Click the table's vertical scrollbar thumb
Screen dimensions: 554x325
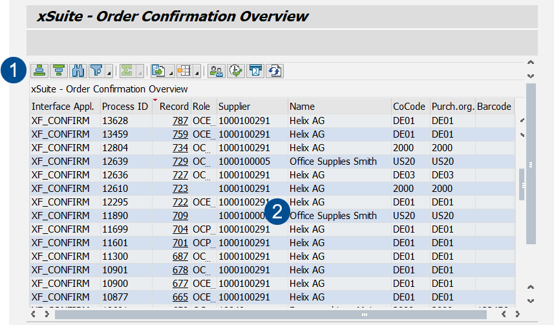pyautogui.click(x=521, y=185)
